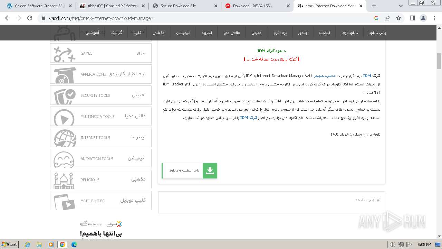Click the ADSL advertisement banner
442x249 pixels.
tap(101, 230)
